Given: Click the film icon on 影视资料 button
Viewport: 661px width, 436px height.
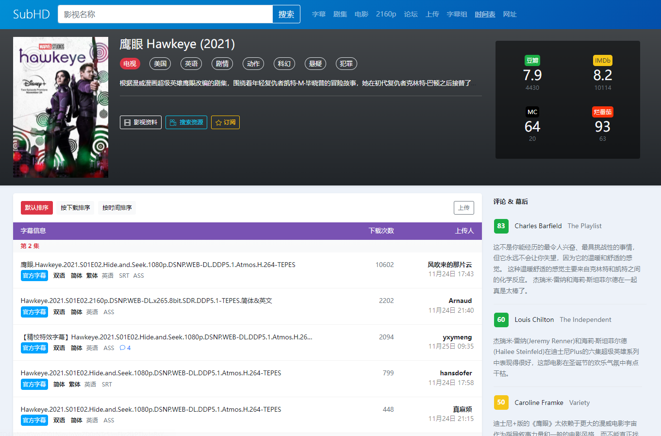Looking at the screenshot, I should point(128,122).
